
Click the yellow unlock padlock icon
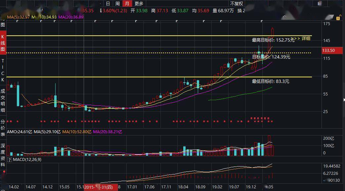pyautogui.click(x=338, y=18)
